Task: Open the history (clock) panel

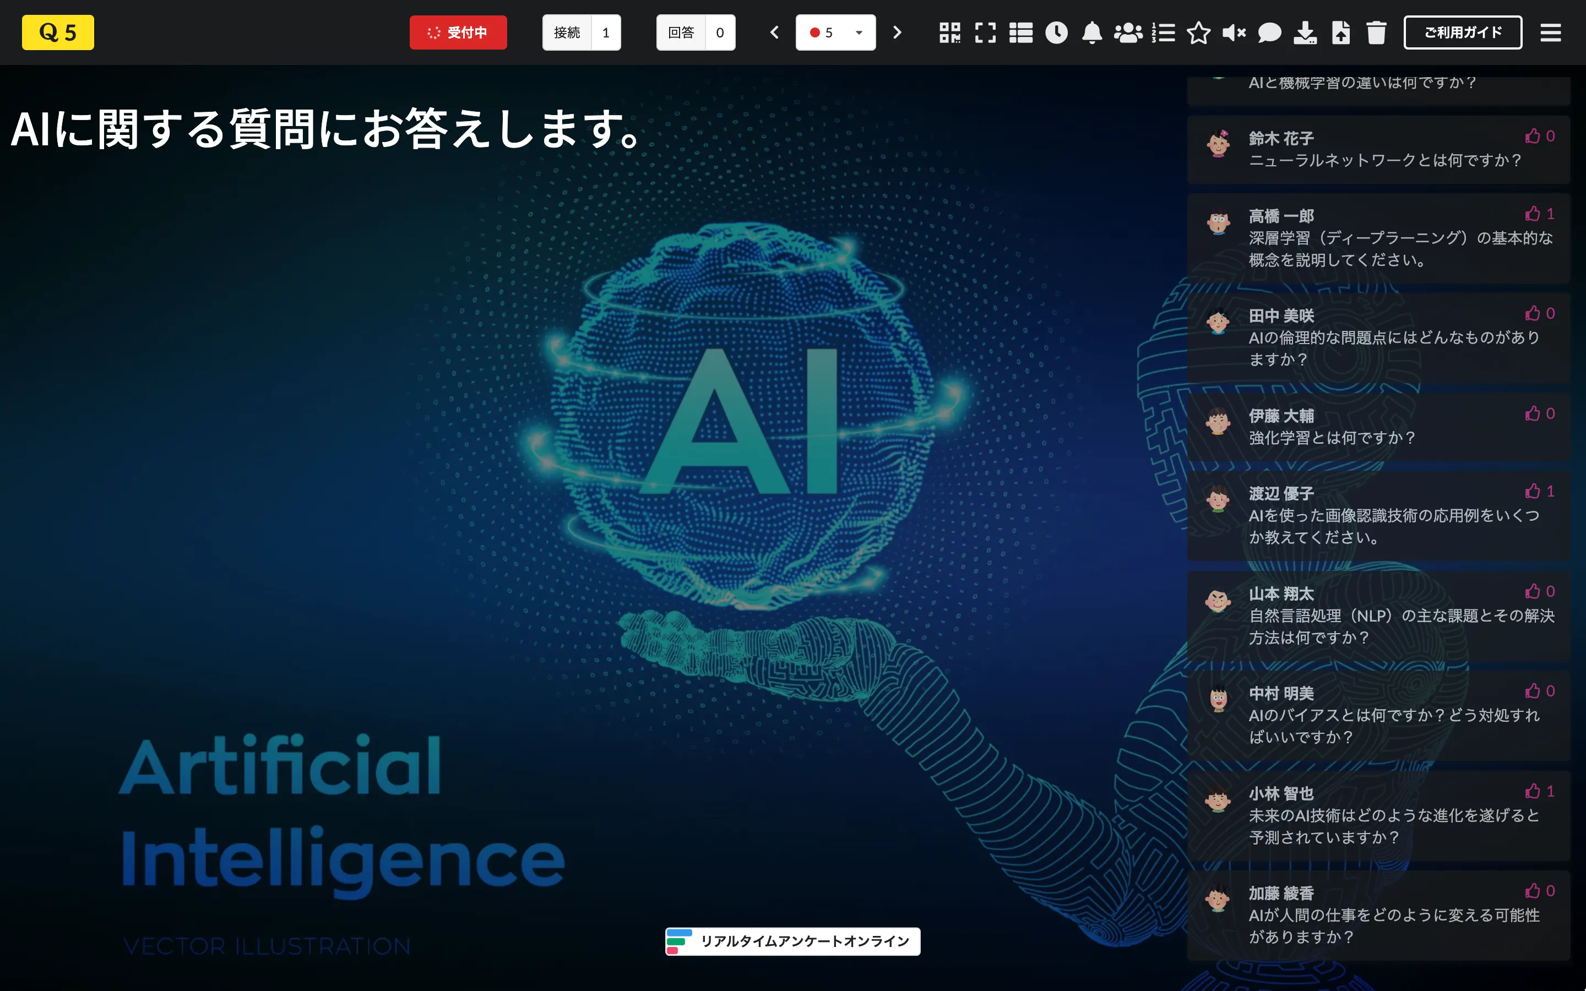Action: tap(1056, 32)
